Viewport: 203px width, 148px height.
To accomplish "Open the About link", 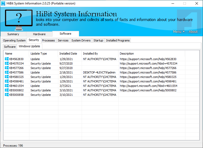I will 193,31.
